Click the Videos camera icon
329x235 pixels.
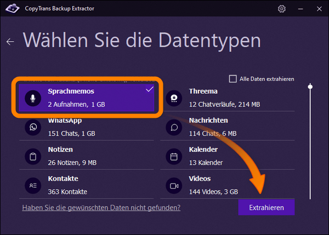(174, 186)
